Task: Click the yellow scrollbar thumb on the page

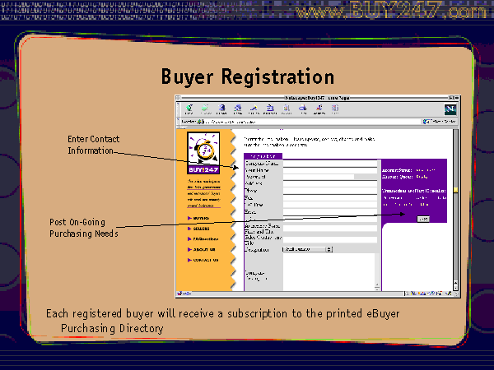Action: pyautogui.click(x=455, y=191)
